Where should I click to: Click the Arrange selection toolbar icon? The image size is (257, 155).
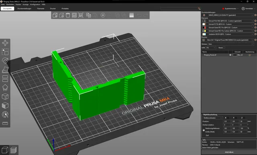pyautogui.click(x=81, y=15)
